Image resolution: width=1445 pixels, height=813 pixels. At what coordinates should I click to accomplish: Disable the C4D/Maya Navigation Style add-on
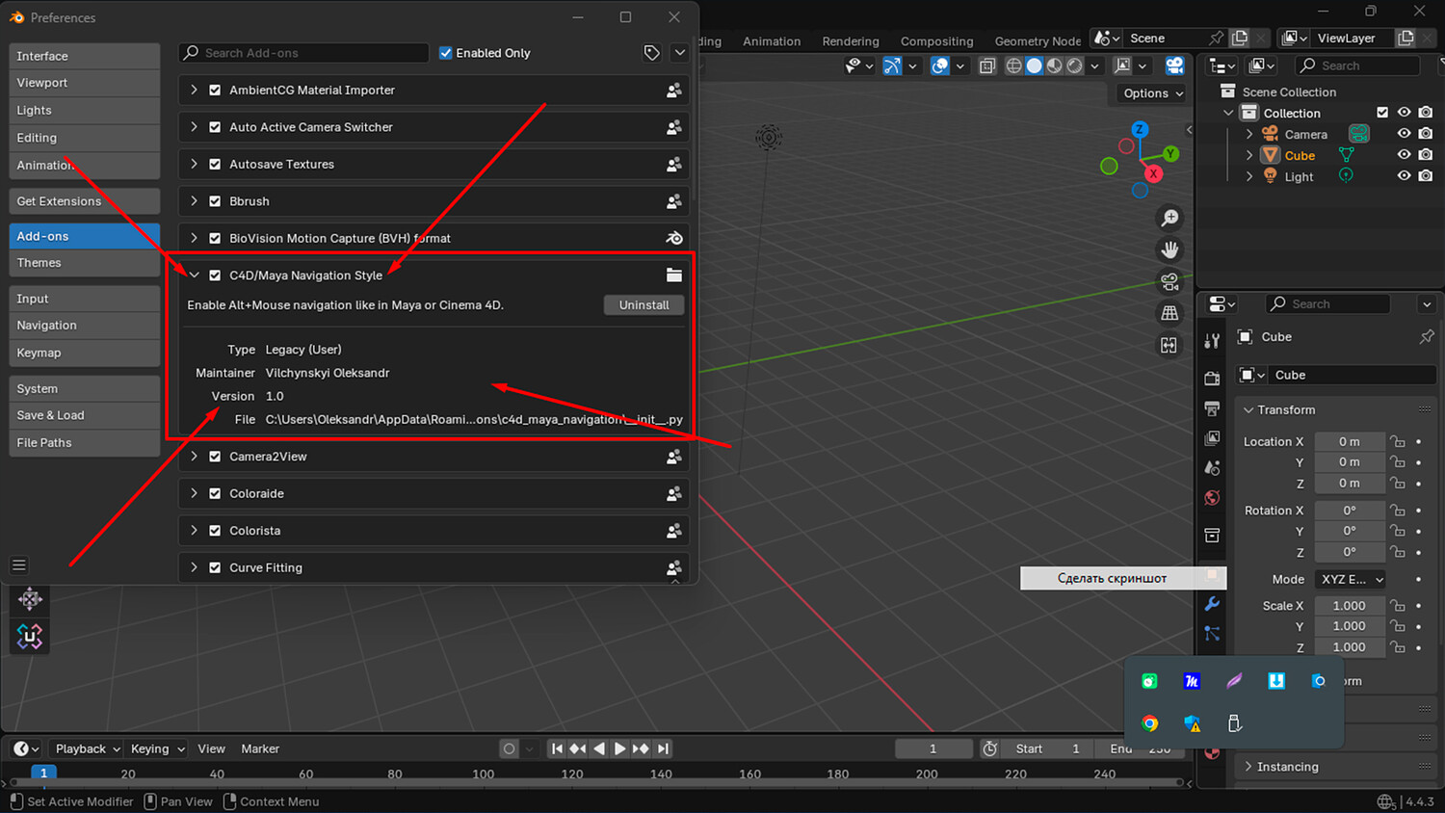click(x=215, y=275)
